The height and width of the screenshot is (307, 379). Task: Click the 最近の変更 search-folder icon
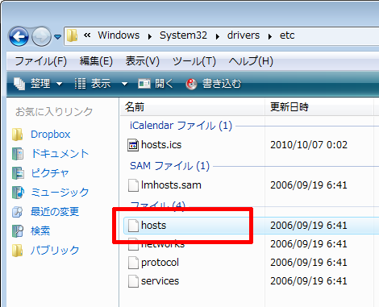(x=18, y=212)
